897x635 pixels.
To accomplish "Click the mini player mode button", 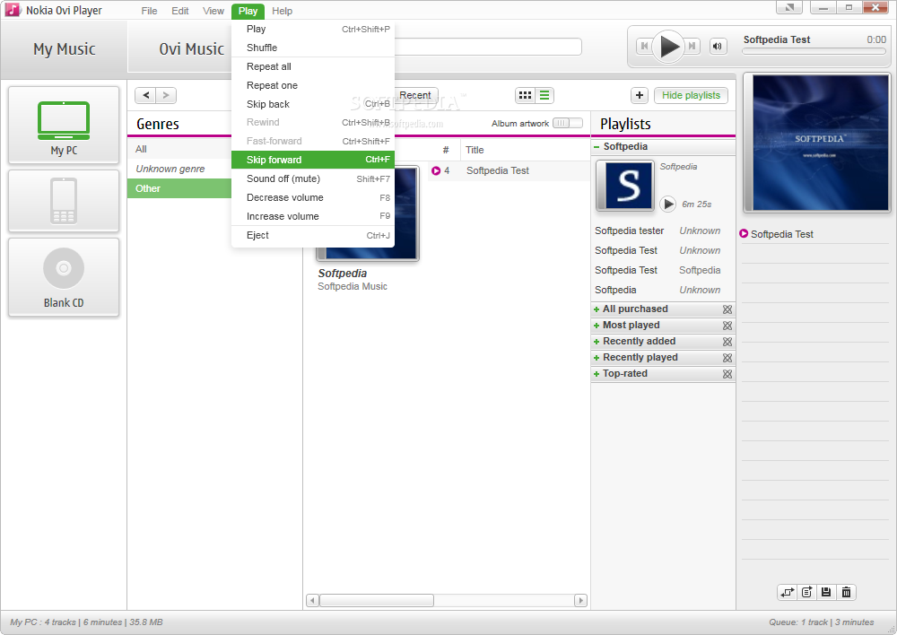I will 789,7.
